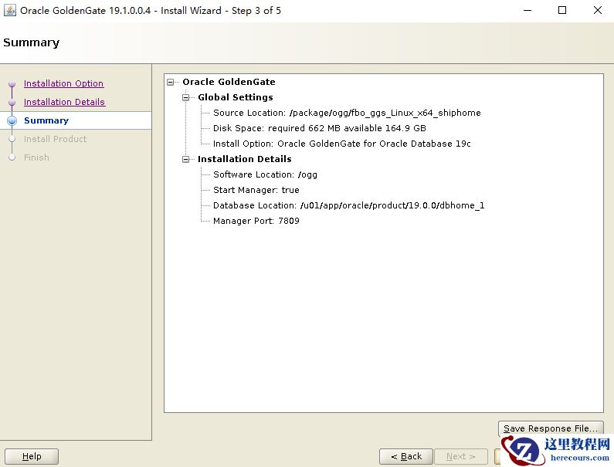Click the Summary step bullet icon
Image resolution: width=614 pixels, height=467 pixels.
pos(12,120)
